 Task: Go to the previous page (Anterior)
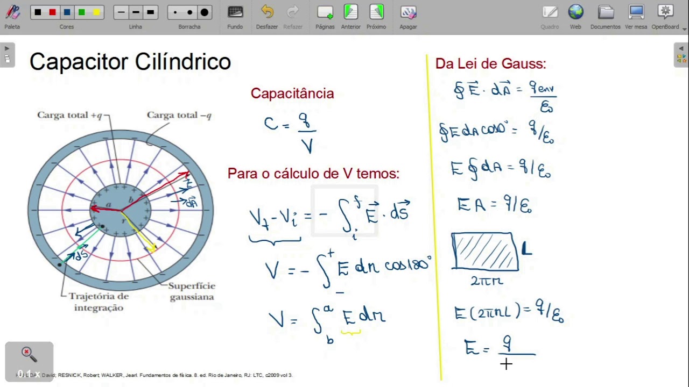coord(351,16)
